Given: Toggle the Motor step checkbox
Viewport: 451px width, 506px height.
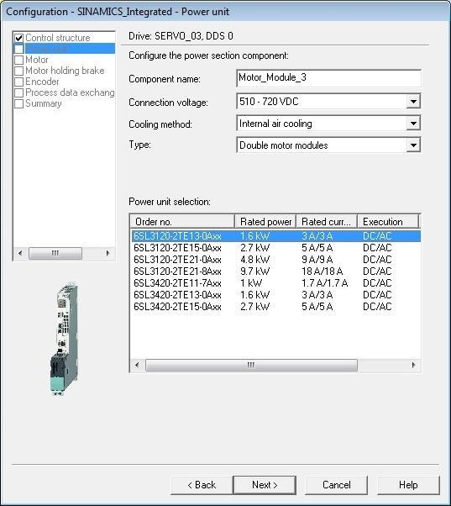Looking at the screenshot, I should [19, 60].
